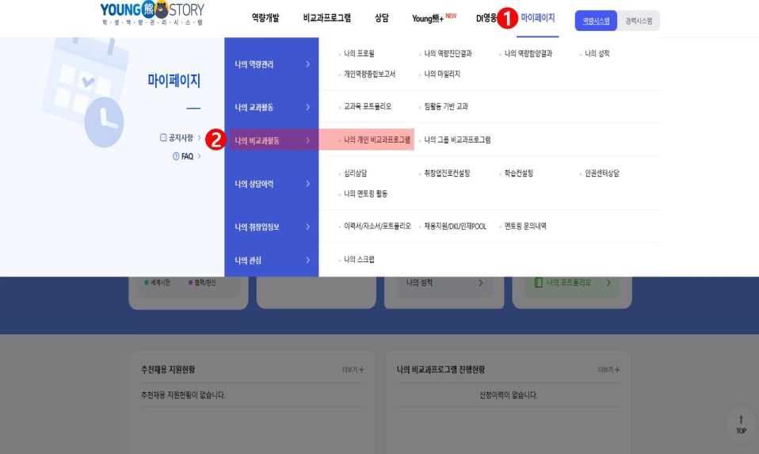Open 개인역량종합보고서
The height and width of the screenshot is (454, 759).
point(369,74)
